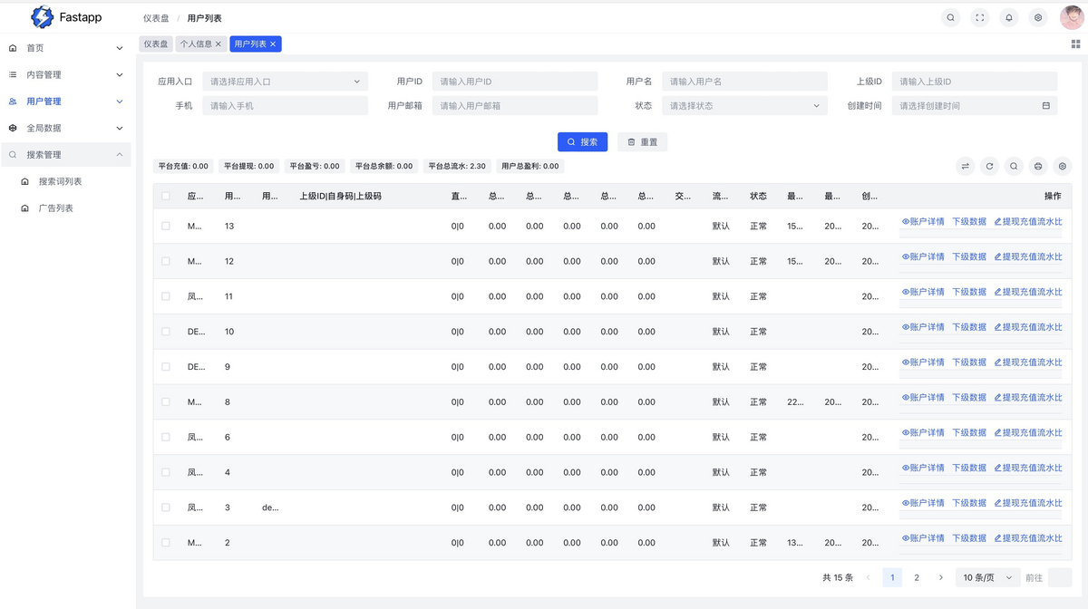
Task: Click the 手机 input field
Action: click(x=286, y=106)
